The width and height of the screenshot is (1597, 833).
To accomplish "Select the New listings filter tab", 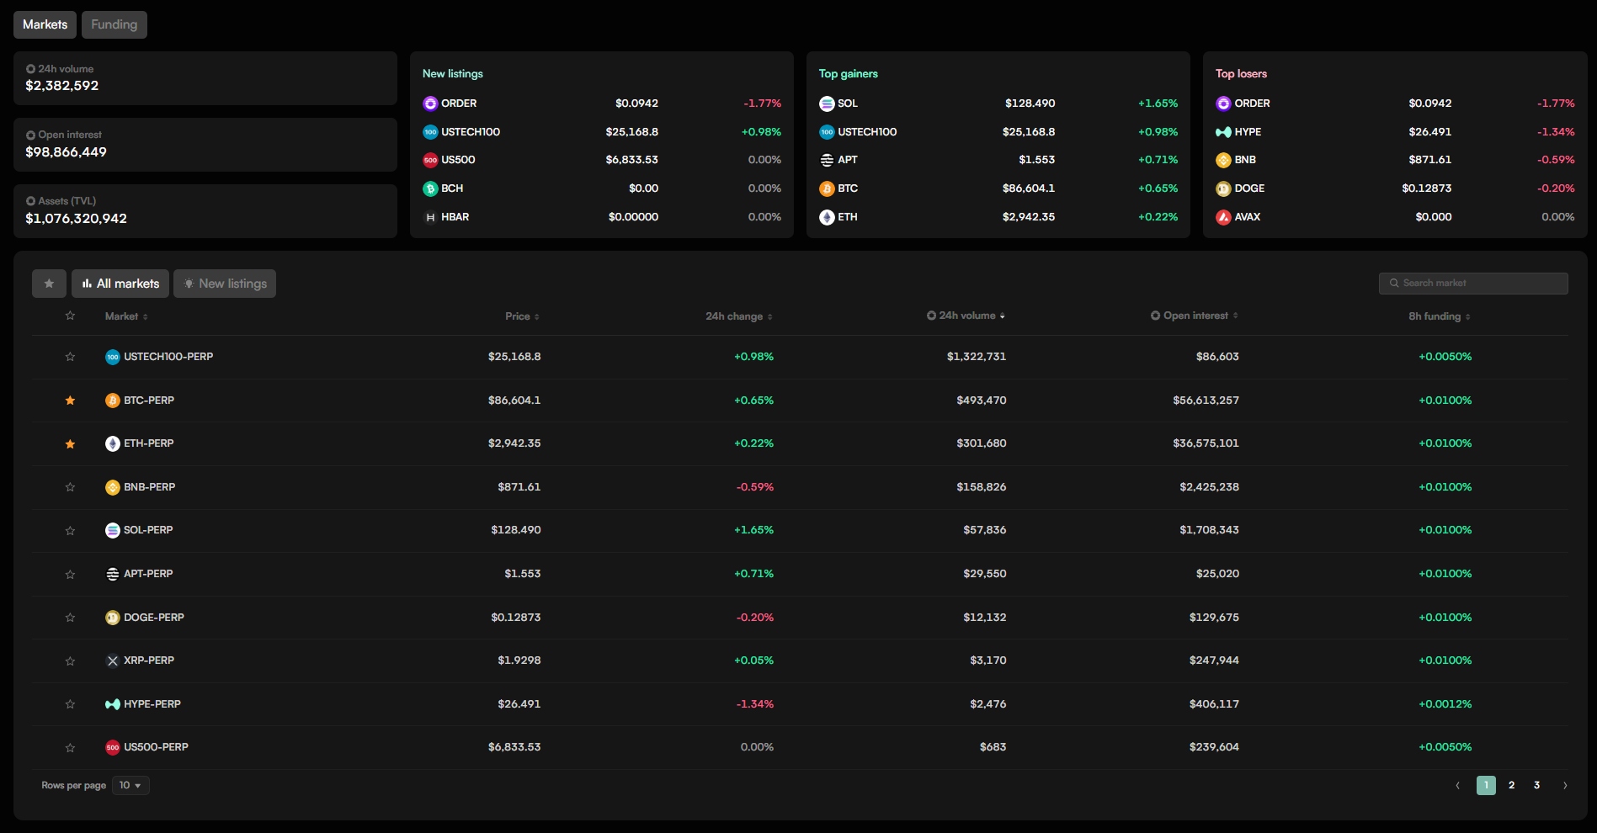I will pos(225,284).
